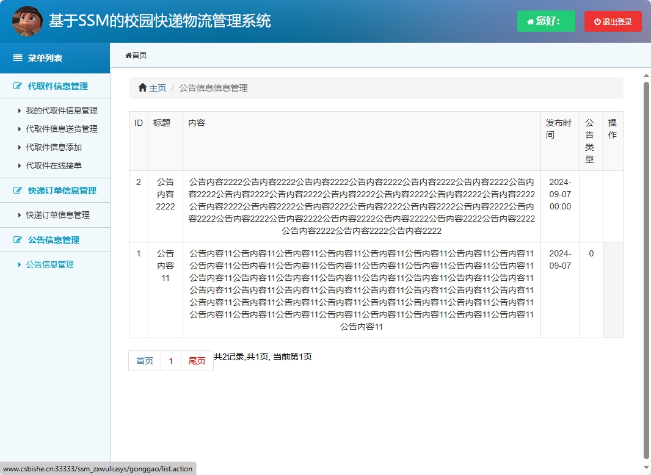Click the pencil icon beside 公告信息管理
This screenshot has width=651, height=475.
tap(16, 240)
